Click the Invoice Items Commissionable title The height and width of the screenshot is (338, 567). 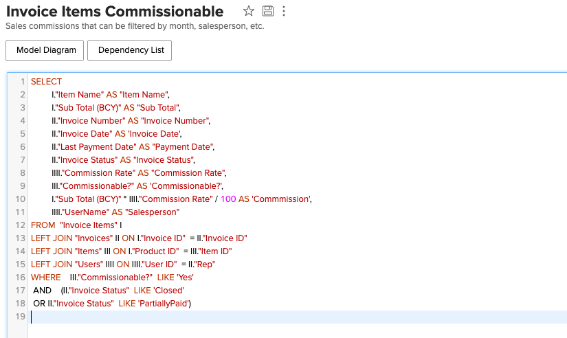pos(115,11)
